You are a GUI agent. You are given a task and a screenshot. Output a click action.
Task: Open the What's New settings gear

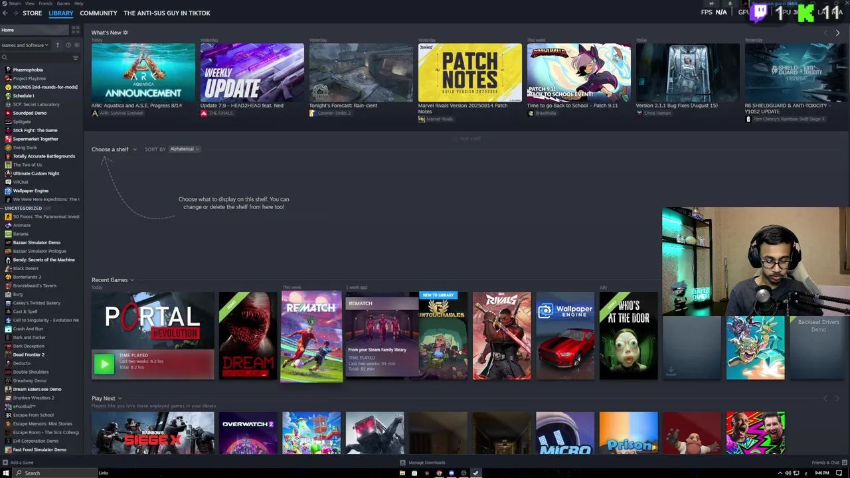coord(126,33)
